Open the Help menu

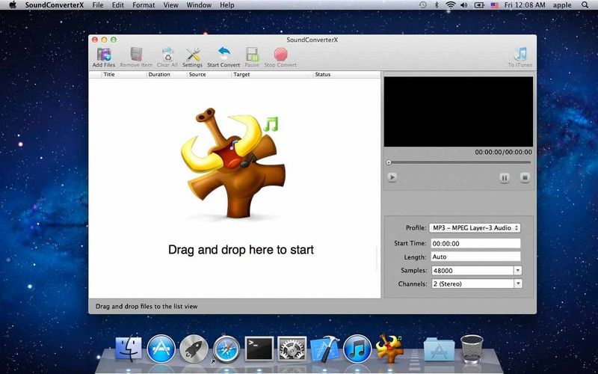[x=227, y=5]
